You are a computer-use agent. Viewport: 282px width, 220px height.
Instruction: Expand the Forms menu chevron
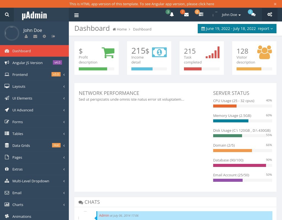coord(64,122)
